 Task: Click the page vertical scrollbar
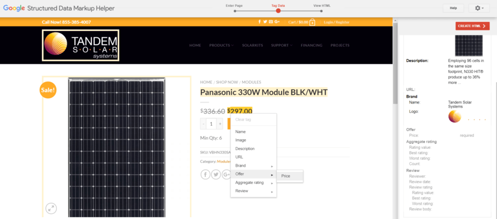point(395,63)
